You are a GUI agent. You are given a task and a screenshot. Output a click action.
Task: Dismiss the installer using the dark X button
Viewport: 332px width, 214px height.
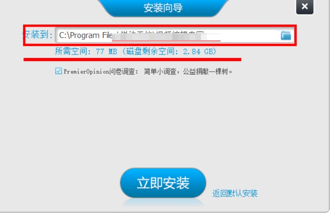[304, 7]
